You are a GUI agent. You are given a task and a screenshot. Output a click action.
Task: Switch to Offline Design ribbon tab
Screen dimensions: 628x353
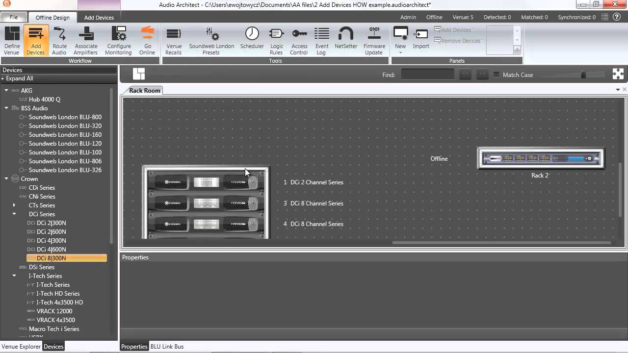click(52, 18)
